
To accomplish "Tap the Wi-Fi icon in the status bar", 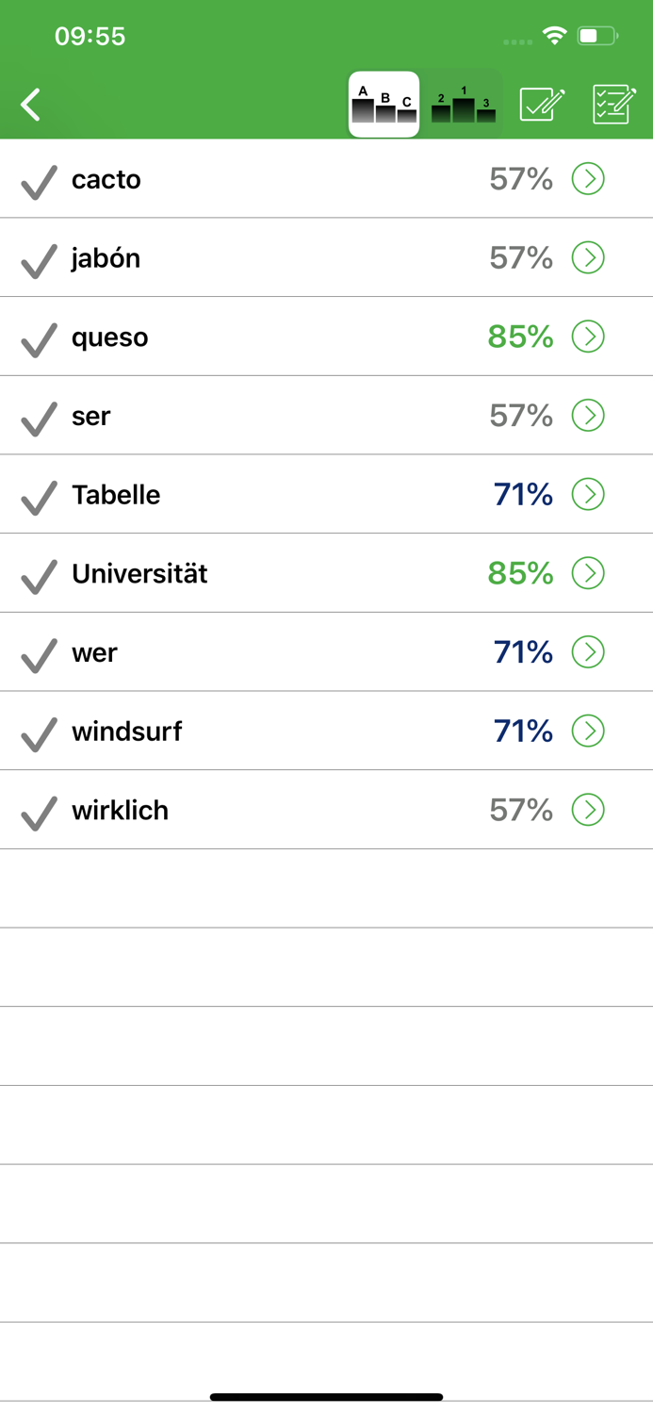I will 554,34.
